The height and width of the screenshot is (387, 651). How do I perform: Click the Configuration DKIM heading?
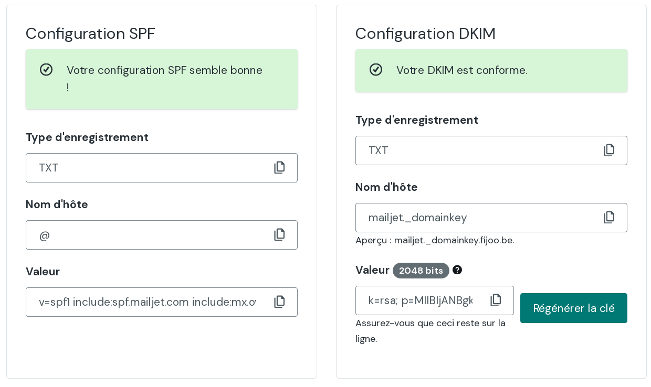(425, 34)
